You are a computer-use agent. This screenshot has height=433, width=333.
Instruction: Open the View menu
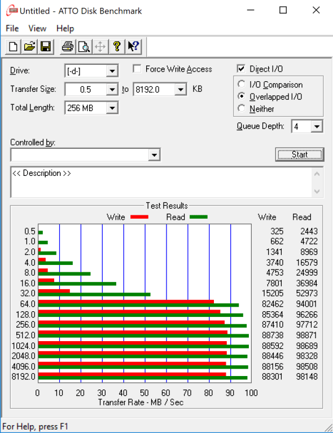pyautogui.click(x=37, y=28)
